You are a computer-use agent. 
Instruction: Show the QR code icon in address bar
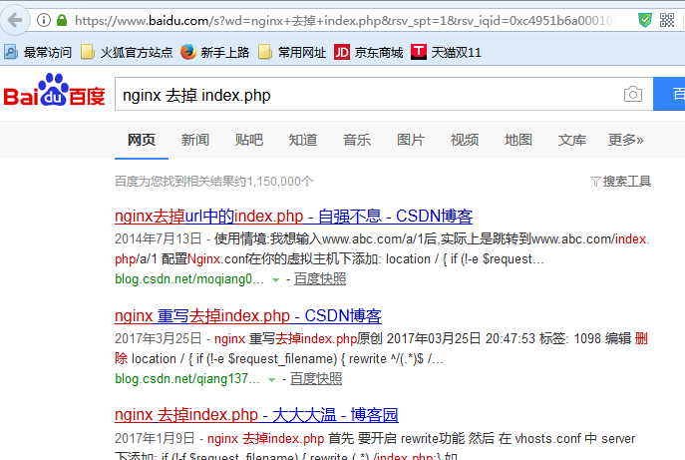point(667,20)
